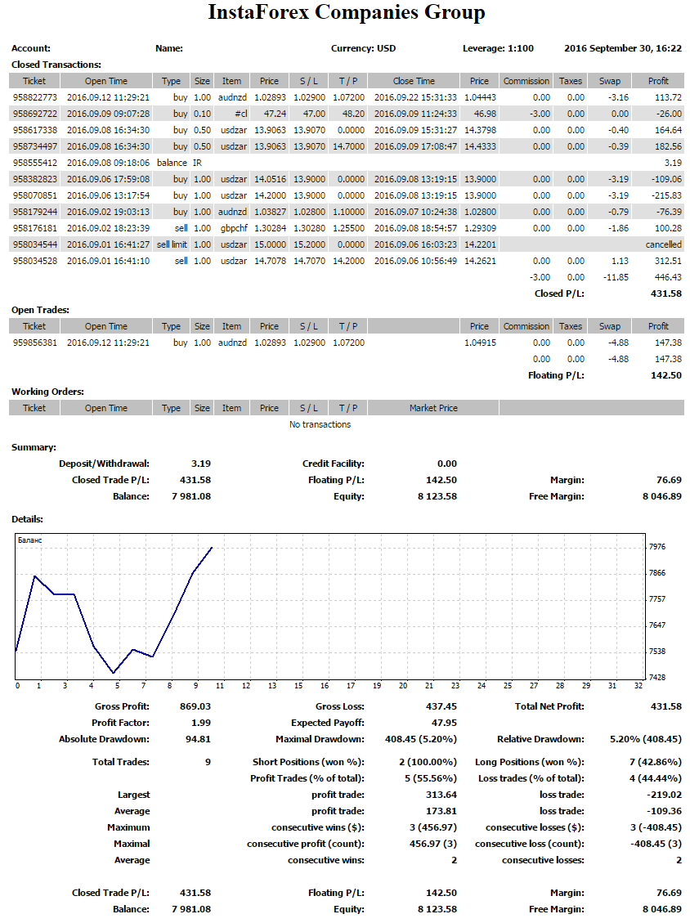
Task: Click the InstaForex Companies Group title
Action: tap(346, 12)
